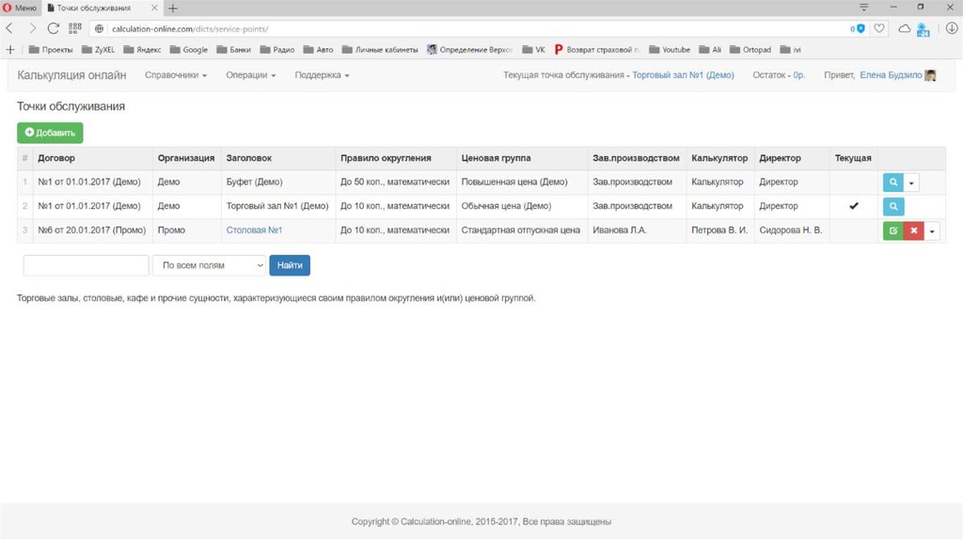Expand the action dropdown for Столовая №1 row
Viewport: 963px width, 540px height.
click(932, 230)
